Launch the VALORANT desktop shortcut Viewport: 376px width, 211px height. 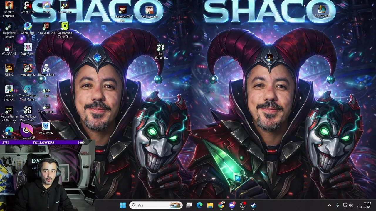click(x=9, y=50)
